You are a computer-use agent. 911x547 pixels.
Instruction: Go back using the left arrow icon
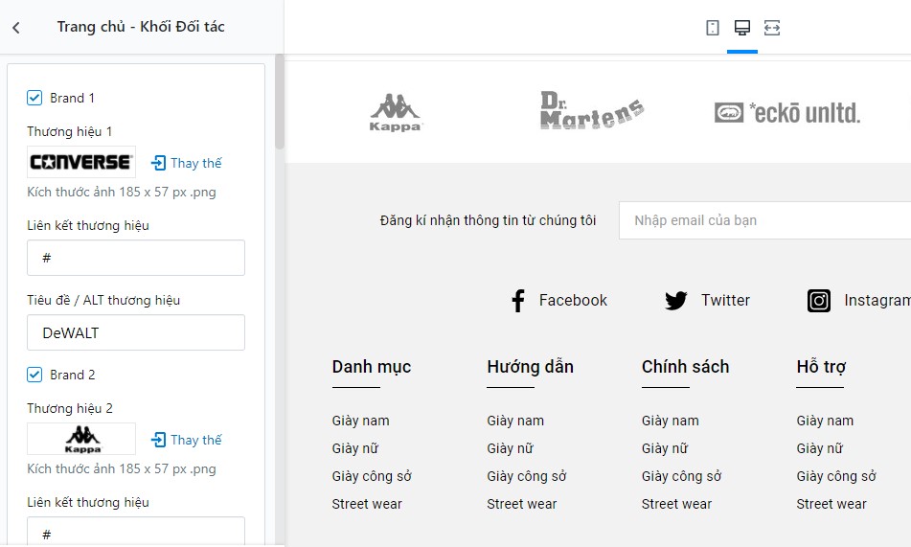[x=16, y=28]
